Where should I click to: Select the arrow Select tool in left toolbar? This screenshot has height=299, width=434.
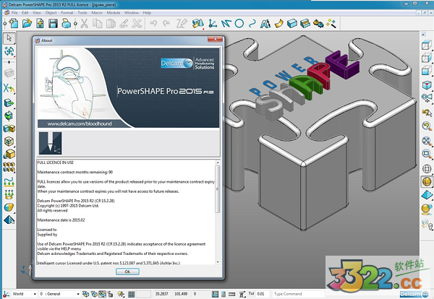tap(9, 38)
